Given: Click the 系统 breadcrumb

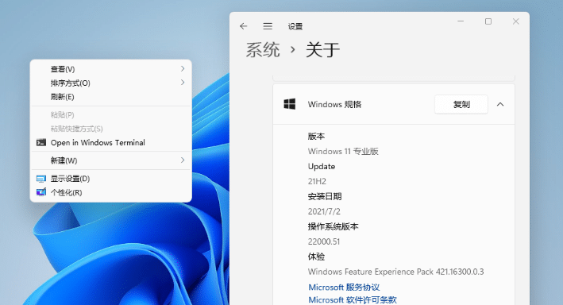Looking at the screenshot, I should pos(263,49).
